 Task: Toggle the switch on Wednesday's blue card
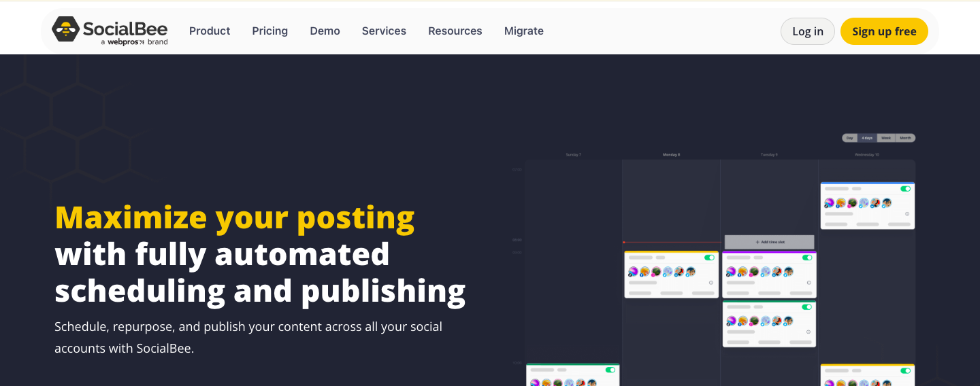[905, 189]
